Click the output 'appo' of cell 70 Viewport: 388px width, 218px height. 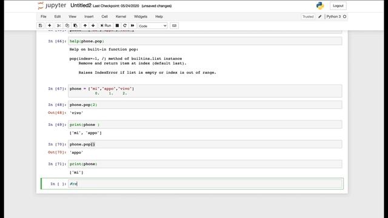tap(76, 153)
